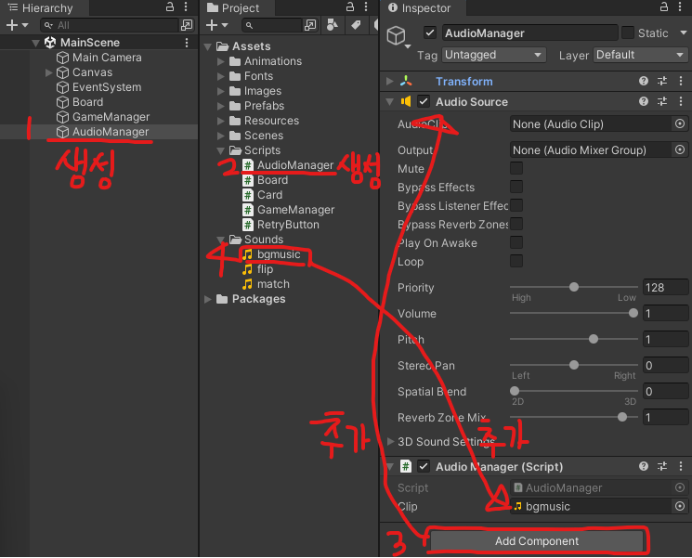Expand the Images folder
Screen dimensions: 692x558
221,91
